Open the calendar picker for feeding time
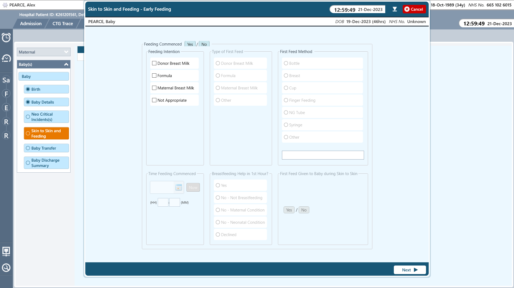The width and height of the screenshot is (514, 288). pos(179,187)
